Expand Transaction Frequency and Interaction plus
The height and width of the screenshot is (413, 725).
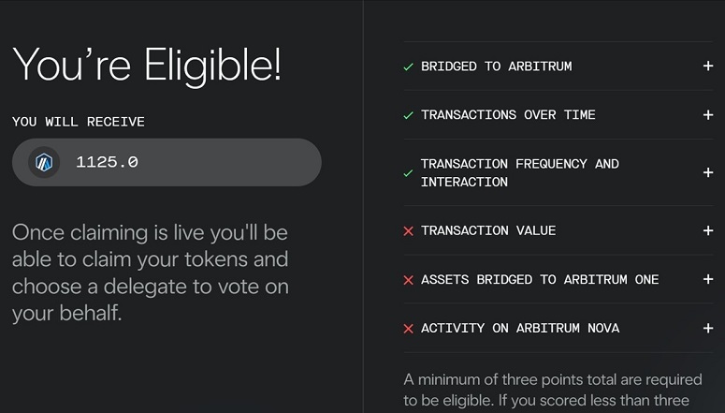point(708,173)
